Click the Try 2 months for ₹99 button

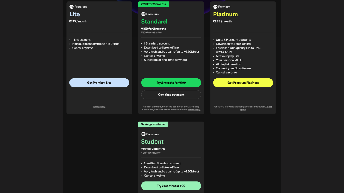[171, 186]
